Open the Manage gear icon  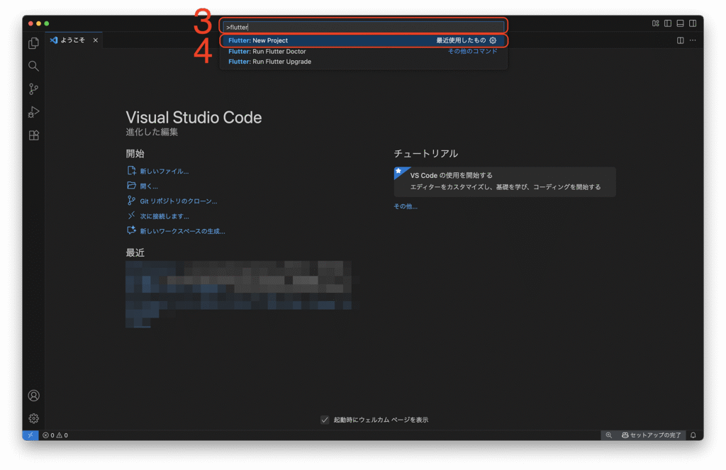coord(33,418)
